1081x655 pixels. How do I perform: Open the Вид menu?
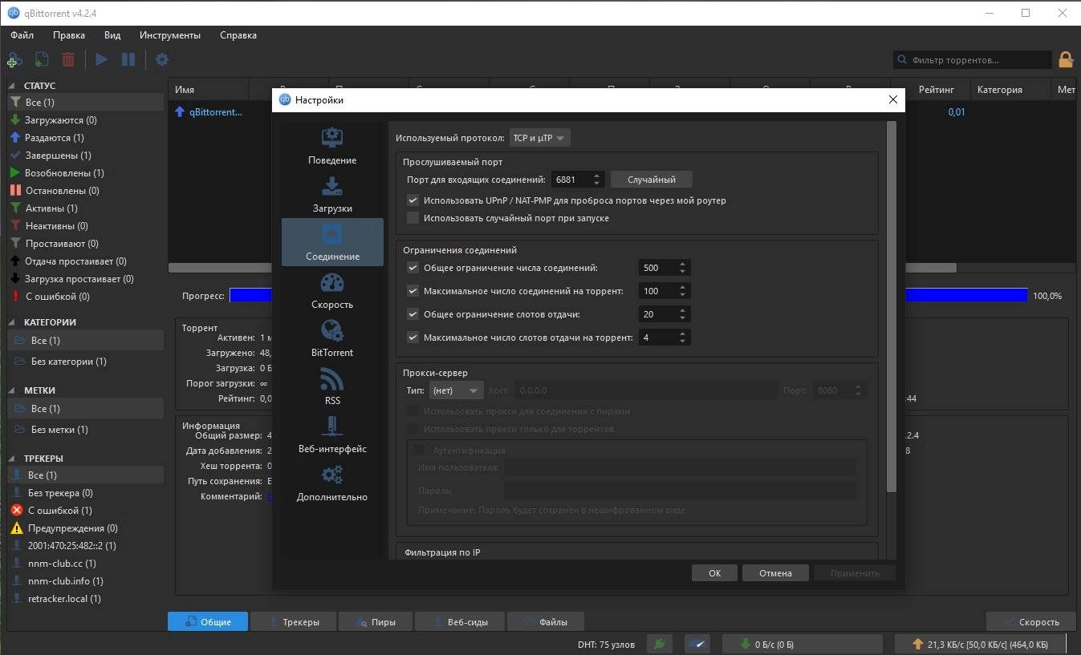coord(112,35)
